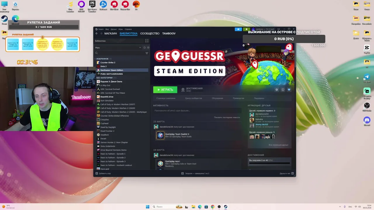Open the EA desktop shortcut

(x=136, y=6)
